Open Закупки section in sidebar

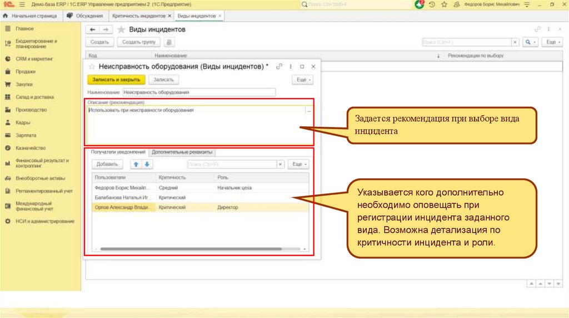24,84
